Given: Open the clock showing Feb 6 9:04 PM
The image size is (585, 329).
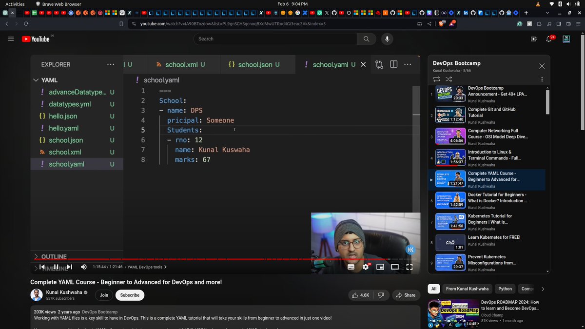Looking at the screenshot, I should (292, 4).
